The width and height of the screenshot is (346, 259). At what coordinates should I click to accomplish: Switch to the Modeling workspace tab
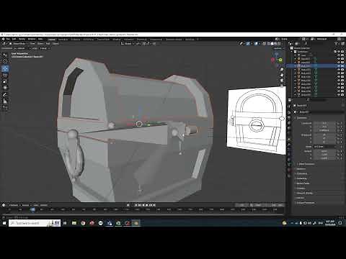[63, 40]
